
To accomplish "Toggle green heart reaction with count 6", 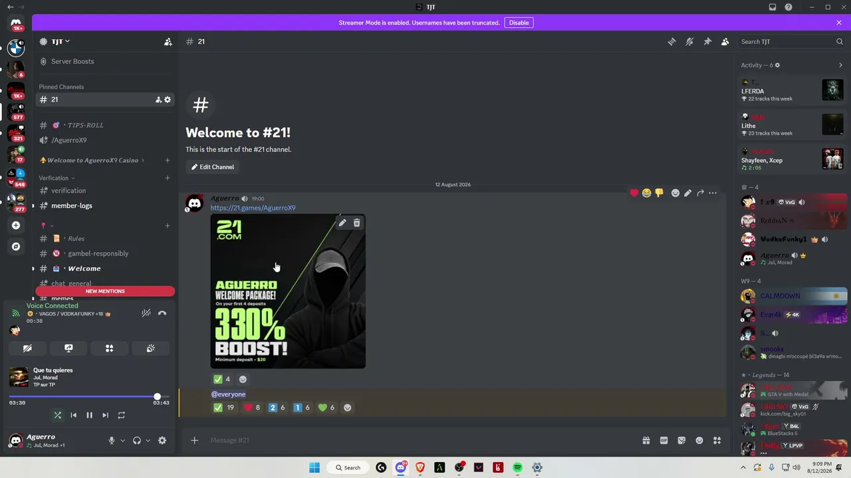I will (x=326, y=408).
